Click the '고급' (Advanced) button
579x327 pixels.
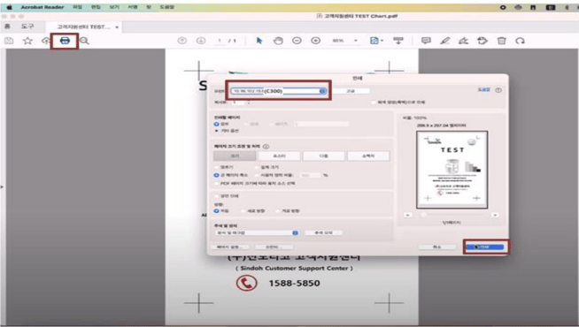pos(351,91)
